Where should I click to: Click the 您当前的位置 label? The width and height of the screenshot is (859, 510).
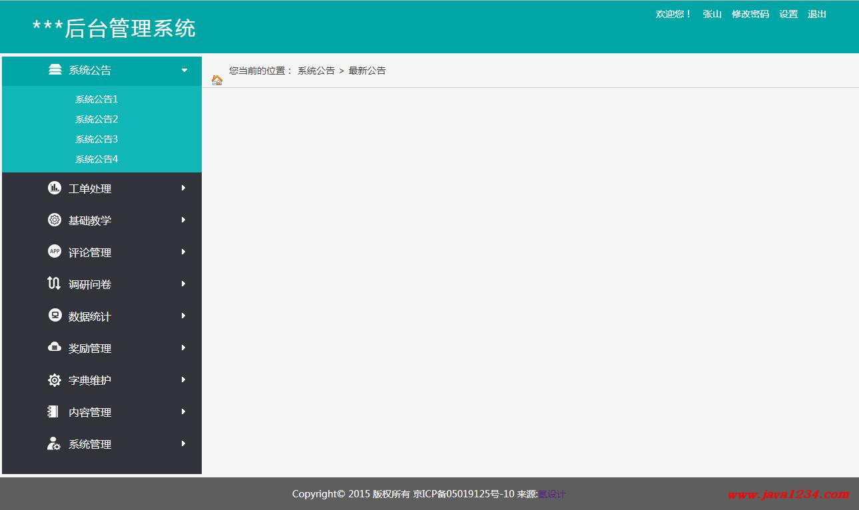[257, 71]
